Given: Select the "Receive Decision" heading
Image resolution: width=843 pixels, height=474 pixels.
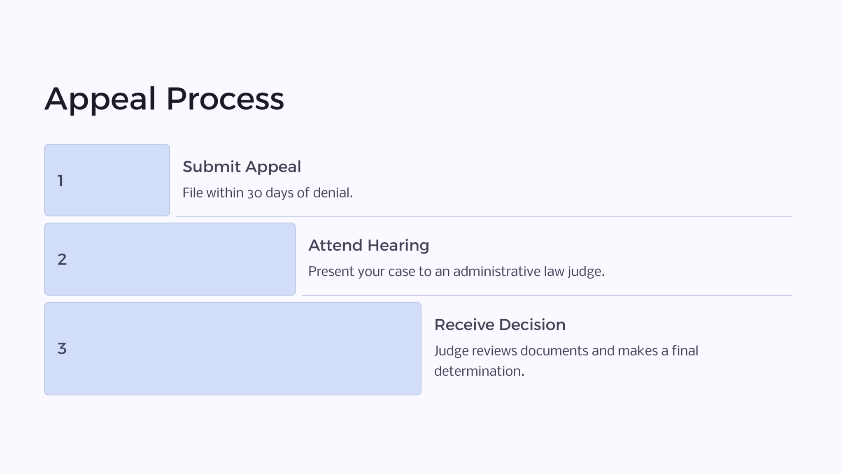Looking at the screenshot, I should (500, 325).
